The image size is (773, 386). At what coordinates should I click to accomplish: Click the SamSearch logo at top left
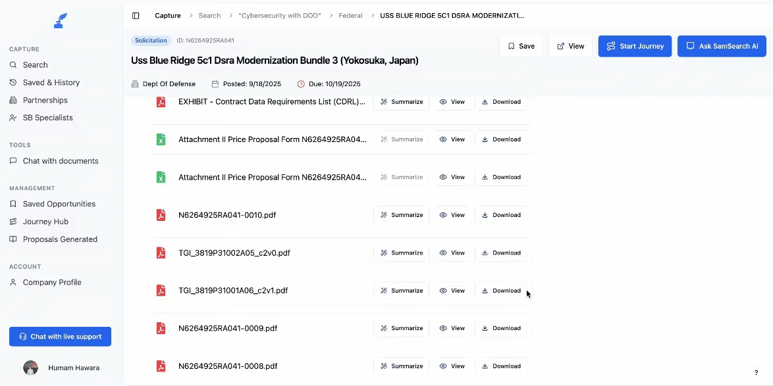coord(60,20)
